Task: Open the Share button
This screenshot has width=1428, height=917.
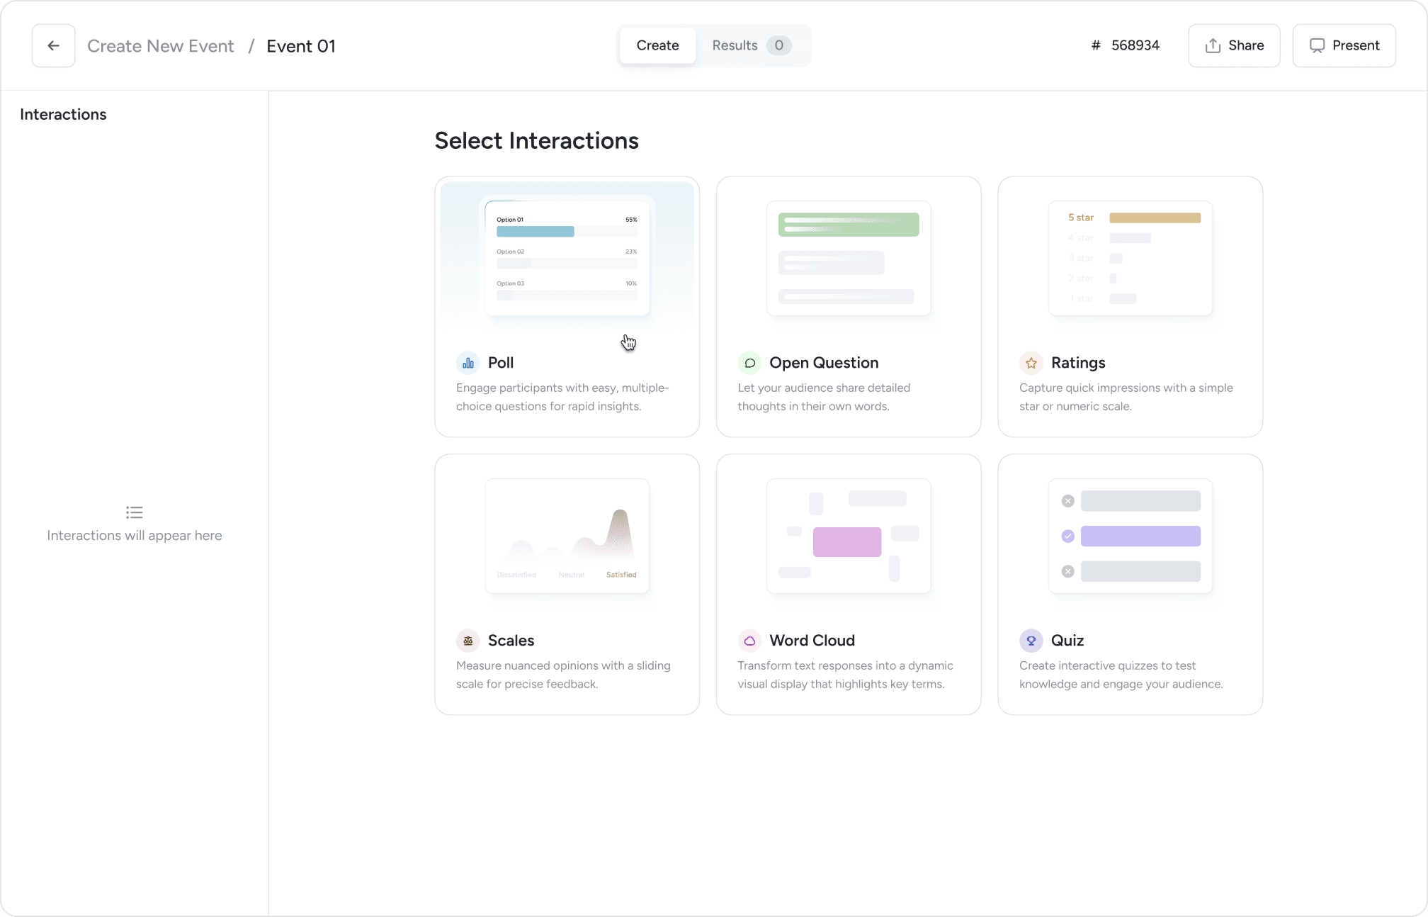Action: click(1234, 46)
